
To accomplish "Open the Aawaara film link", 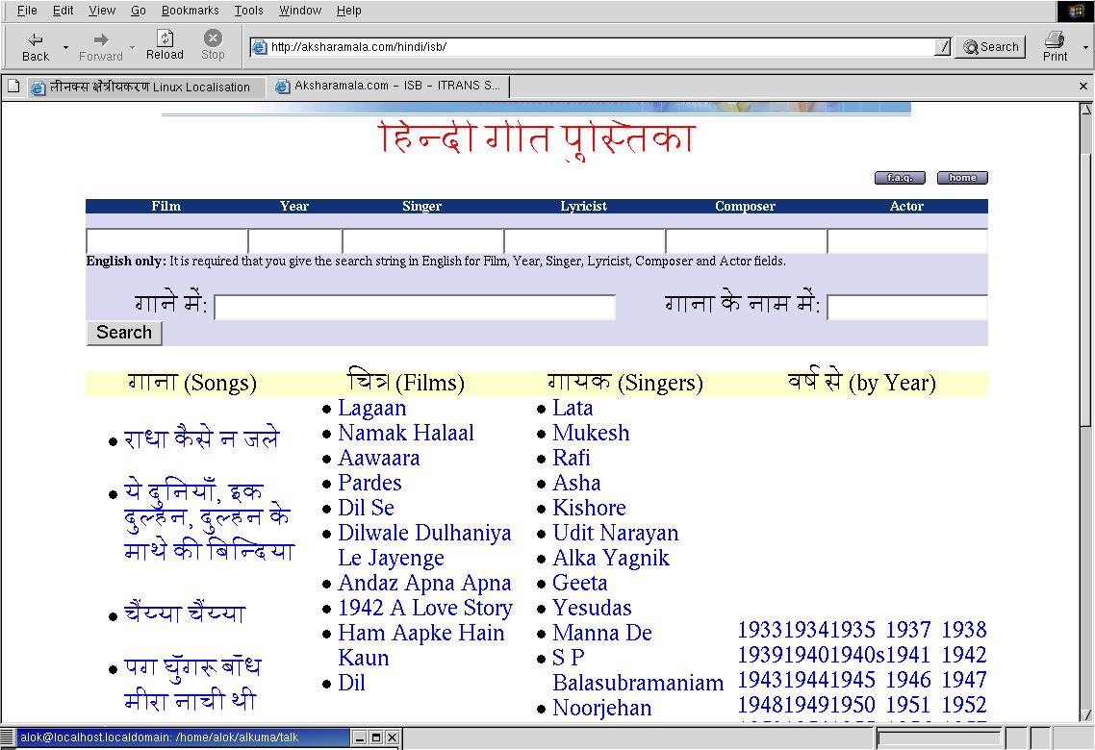I will [378, 459].
